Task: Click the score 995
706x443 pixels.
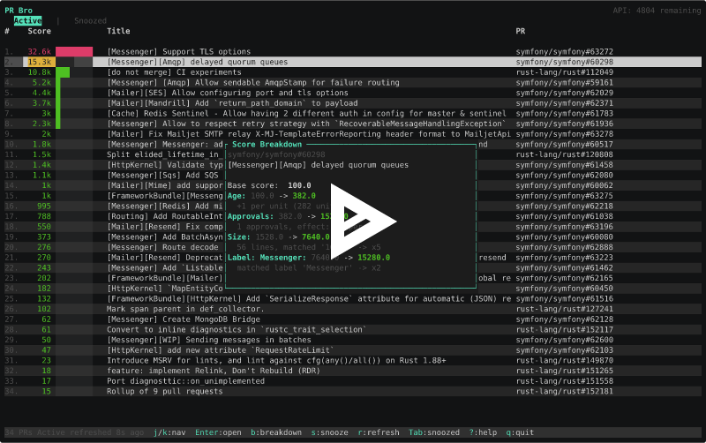Action: pyautogui.click(x=44, y=206)
